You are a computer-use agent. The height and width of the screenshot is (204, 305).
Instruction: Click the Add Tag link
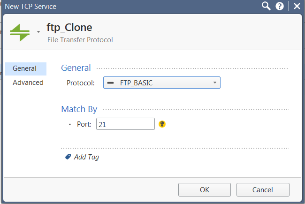point(86,157)
